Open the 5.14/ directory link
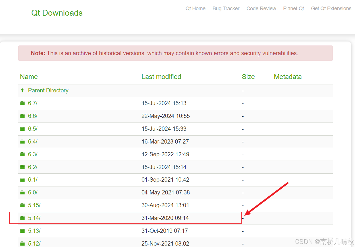 34,218
